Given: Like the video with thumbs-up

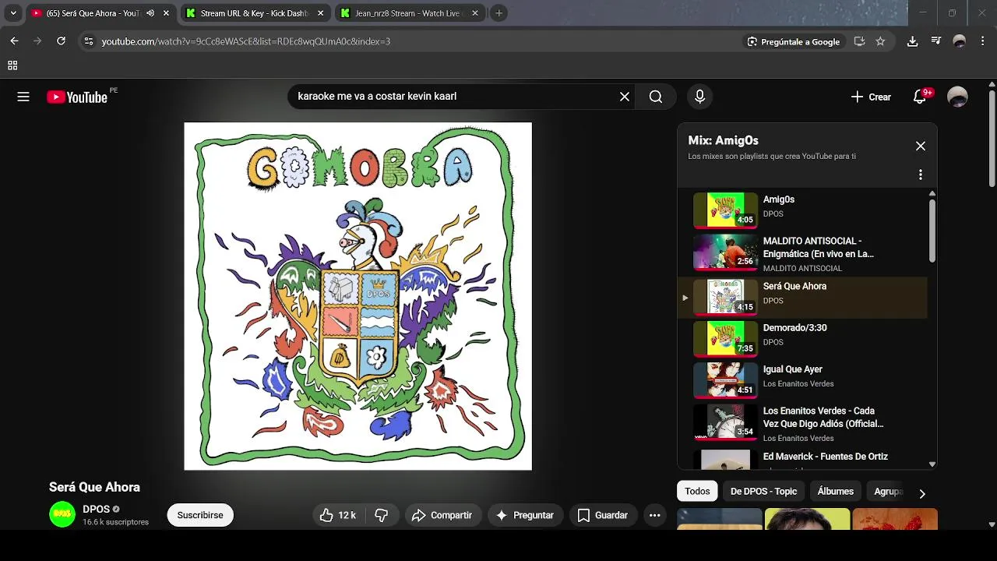Looking at the screenshot, I should [x=338, y=515].
